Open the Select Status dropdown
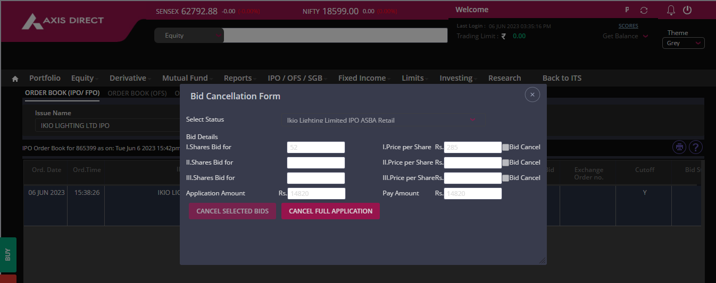Screen dimensions: 716x283 coord(384,120)
